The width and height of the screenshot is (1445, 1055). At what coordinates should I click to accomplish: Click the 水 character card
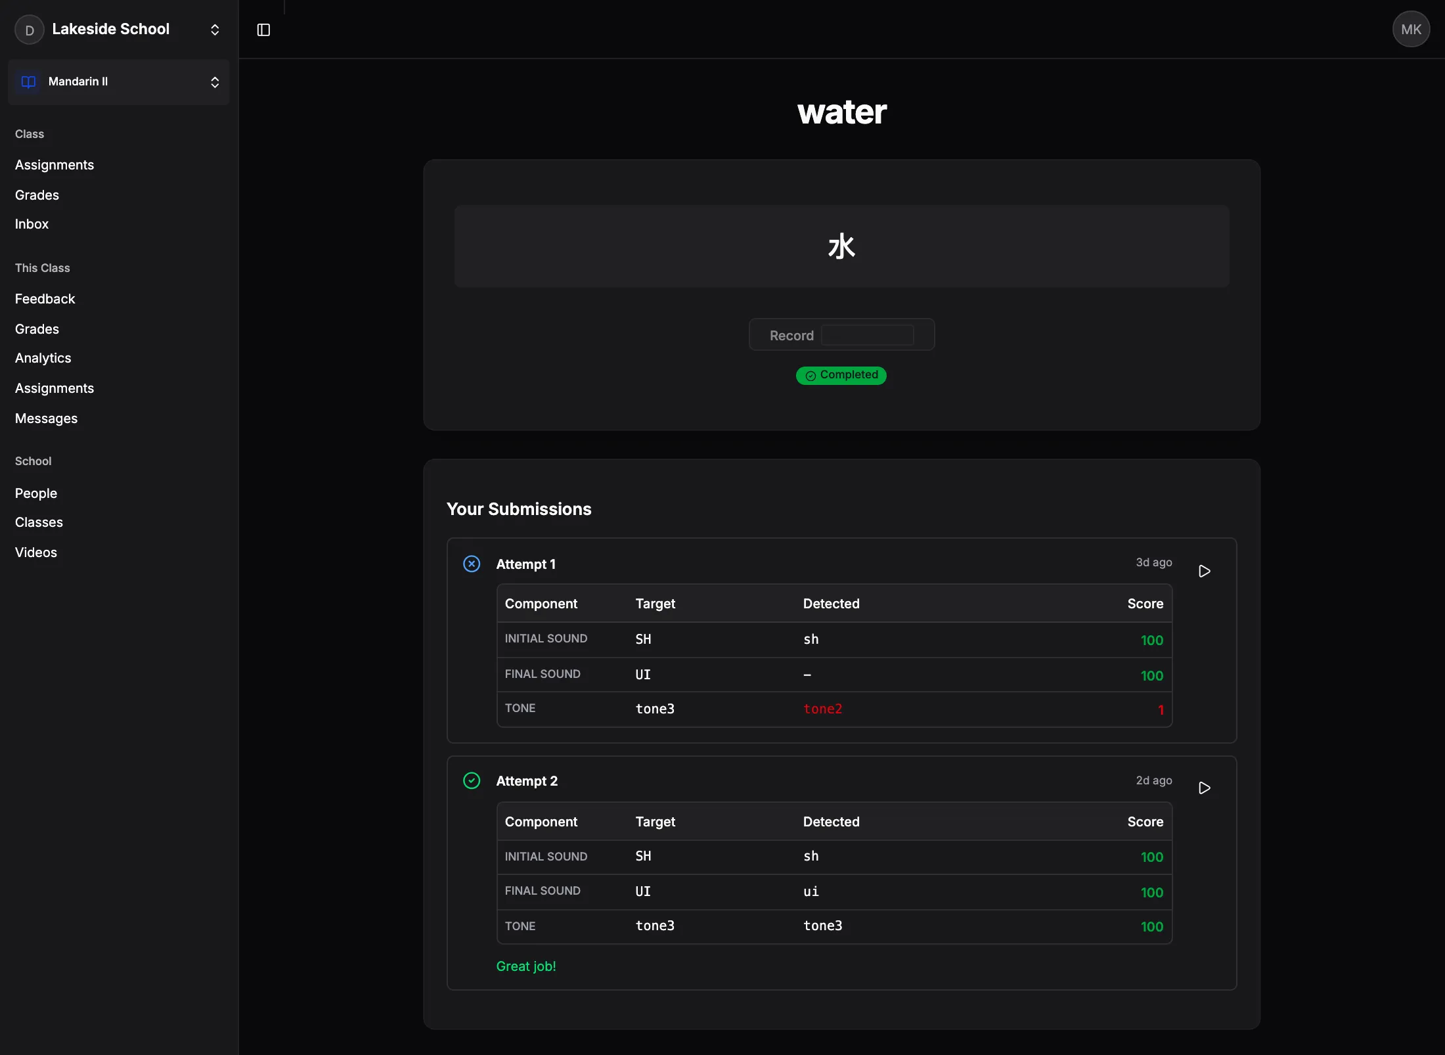841,246
